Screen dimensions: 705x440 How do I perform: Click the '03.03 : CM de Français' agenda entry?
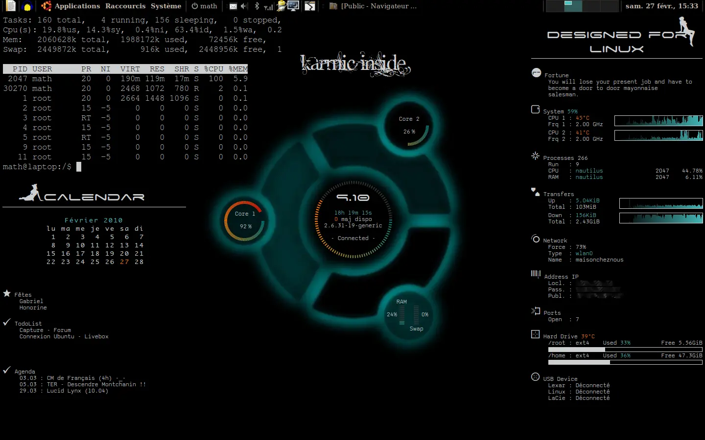(72, 378)
